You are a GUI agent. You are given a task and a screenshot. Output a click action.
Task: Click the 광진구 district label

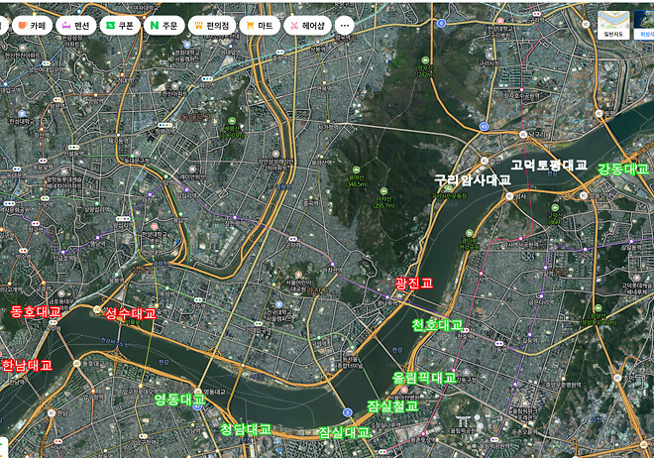316,289
